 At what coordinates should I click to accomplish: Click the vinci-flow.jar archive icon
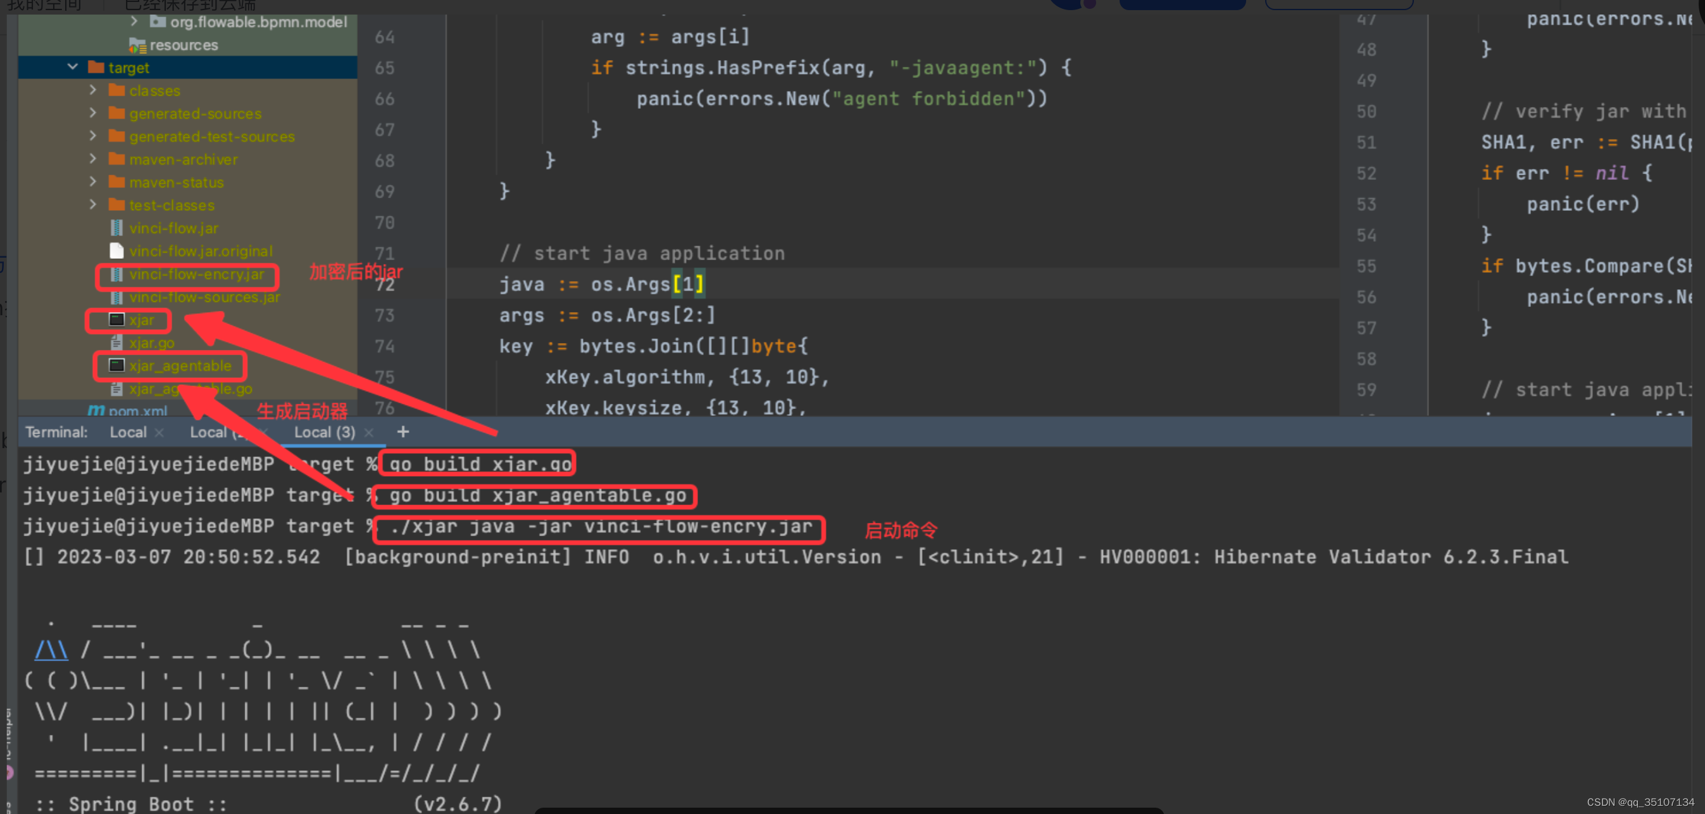tap(116, 228)
